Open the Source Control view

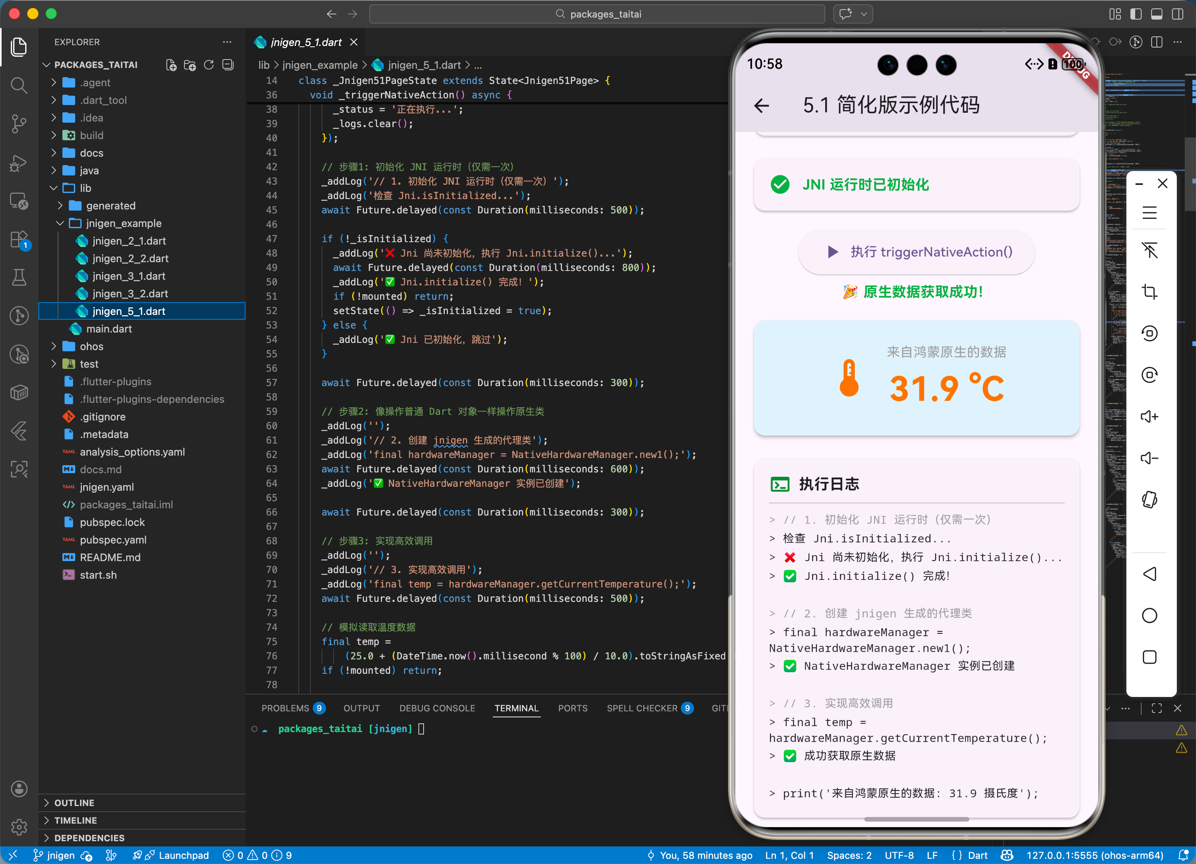click(x=19, y=124)
